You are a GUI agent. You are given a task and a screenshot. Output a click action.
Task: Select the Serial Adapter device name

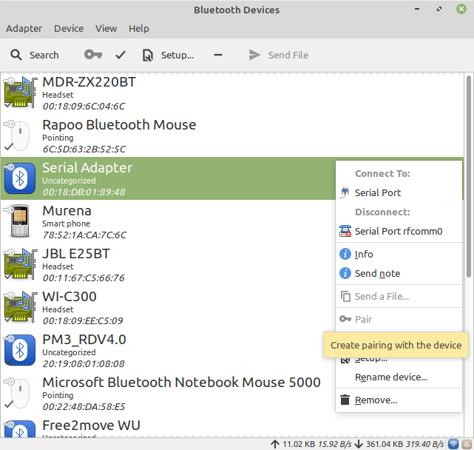click(x=87, y=168)
